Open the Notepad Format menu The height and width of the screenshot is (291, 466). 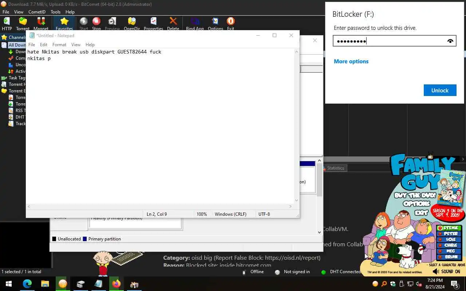pyautogui.click(x=59, y=45)
